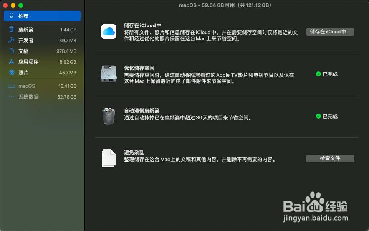The image size is (369, 231).
Task: Open the 照片 category
Action: [42, 73]
